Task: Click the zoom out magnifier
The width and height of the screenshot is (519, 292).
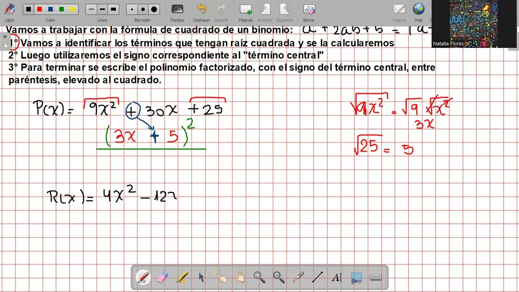Action: point(279,277)
